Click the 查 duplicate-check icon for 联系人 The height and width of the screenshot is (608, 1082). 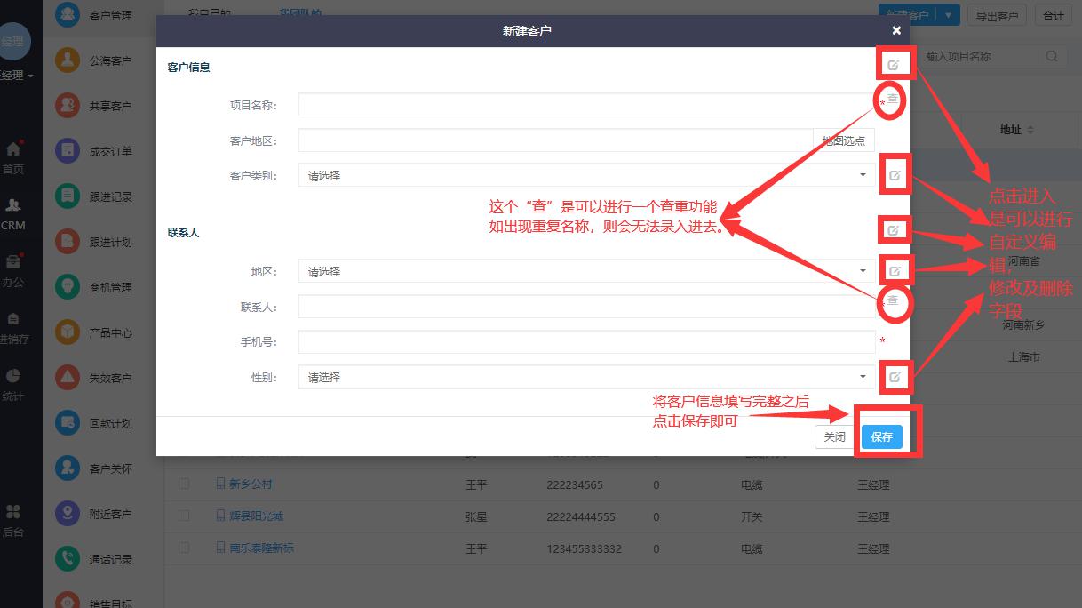point(893,301)
